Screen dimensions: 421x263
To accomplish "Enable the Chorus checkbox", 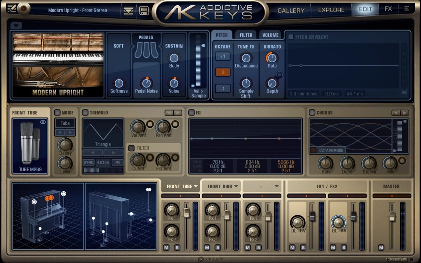I will [312, 112].
